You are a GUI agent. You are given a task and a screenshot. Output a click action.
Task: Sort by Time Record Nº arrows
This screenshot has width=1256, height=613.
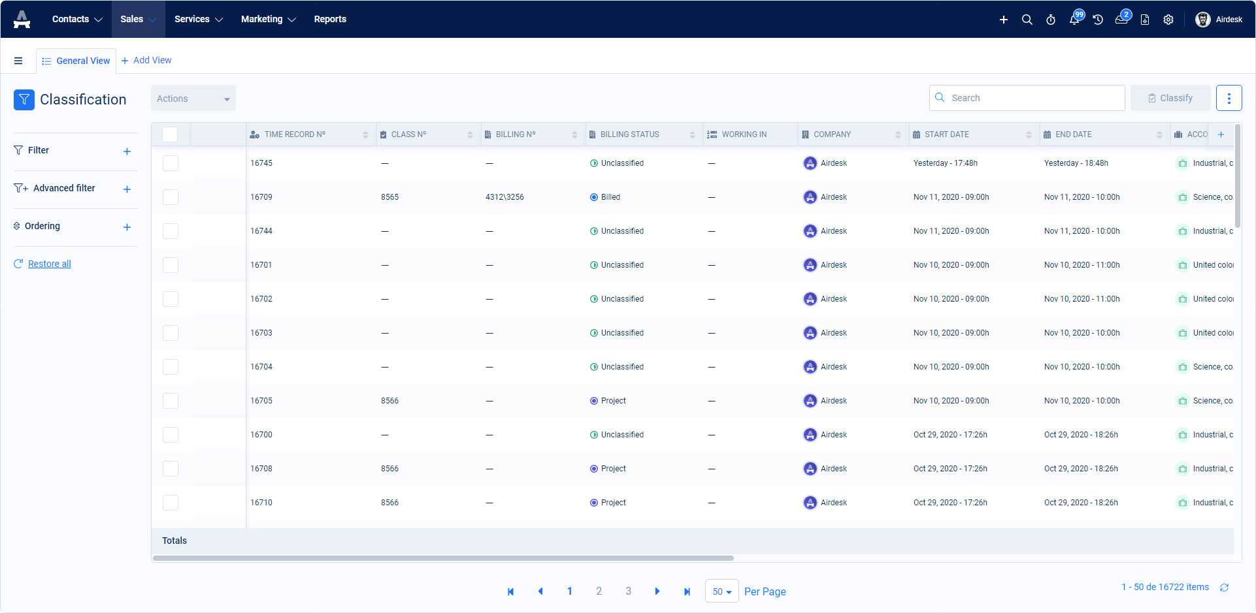tap(365, 134)
